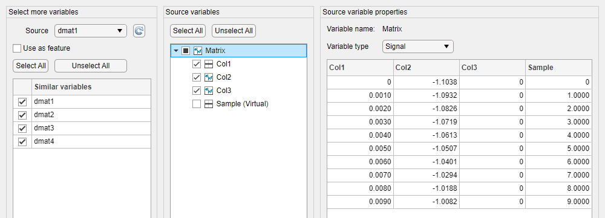
Task: Click the dmat3 row text
Action: 44,128
